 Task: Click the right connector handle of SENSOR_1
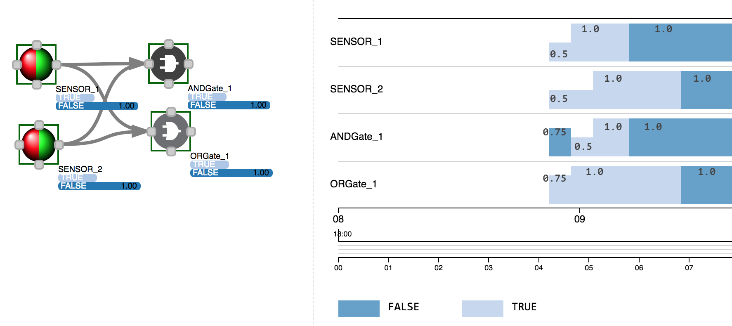[x=57, y=64]
